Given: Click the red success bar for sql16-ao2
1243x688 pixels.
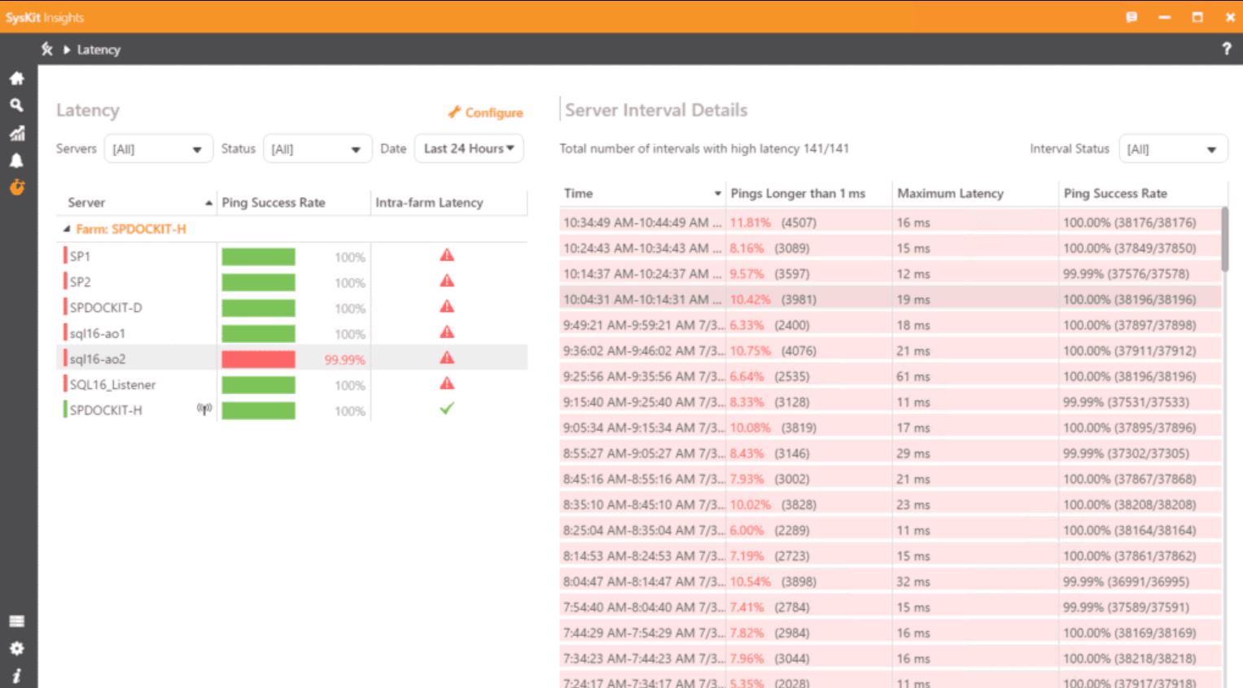Looking at the screenshot, I should 258,359.
